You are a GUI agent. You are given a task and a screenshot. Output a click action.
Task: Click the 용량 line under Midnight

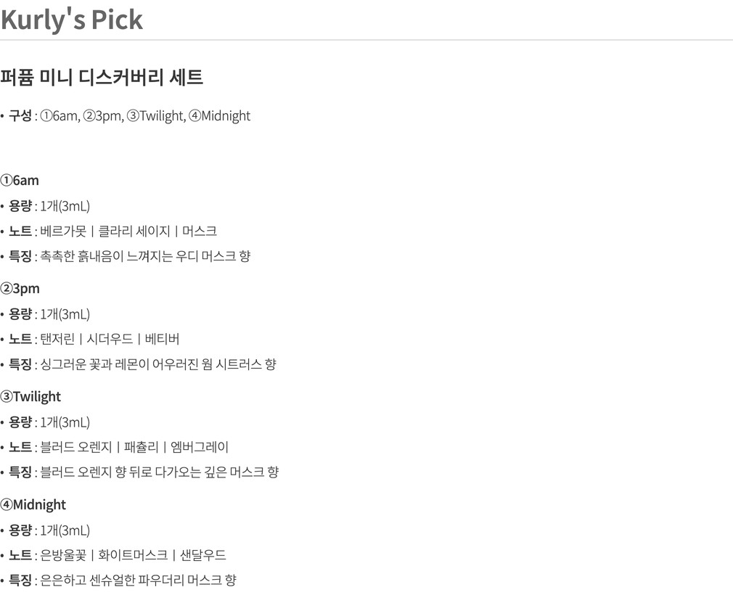(49, 530)
